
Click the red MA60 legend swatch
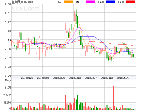point(130,2)
